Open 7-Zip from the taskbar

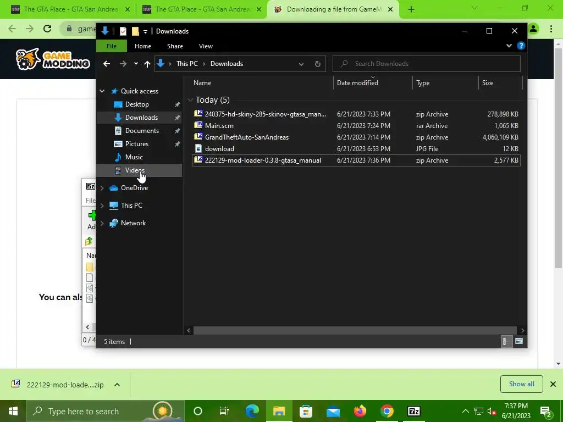pos(413,411)
